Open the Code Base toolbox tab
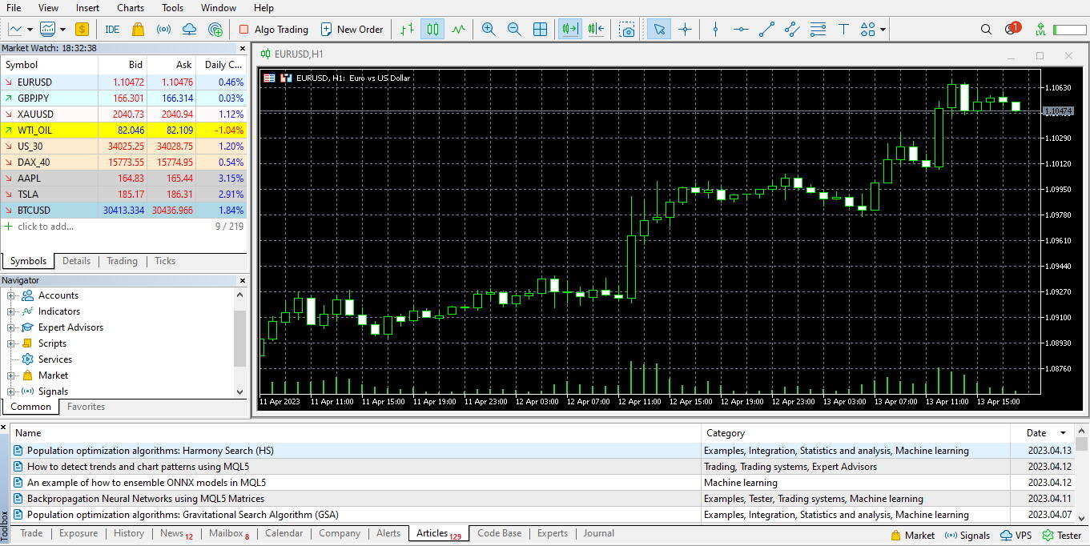This screenshot has height=546, width=1090. pyautogui.click(x=499, y=533)
